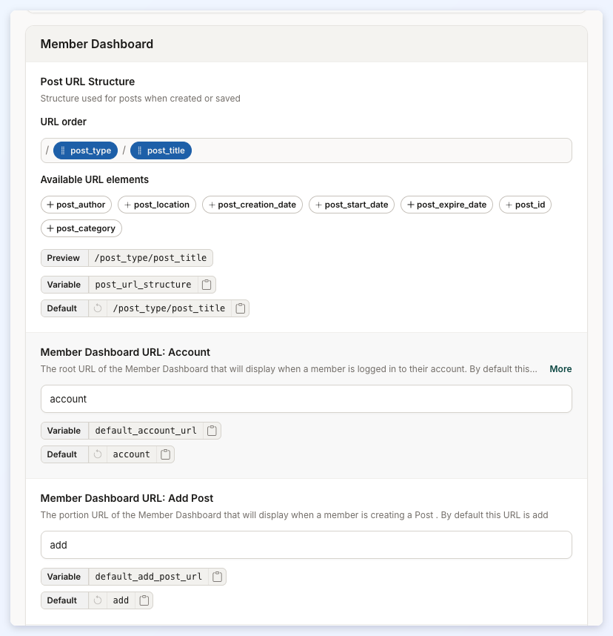Add post_location URL element
Screen dimensions: 613x636
[x=157, y=205]
